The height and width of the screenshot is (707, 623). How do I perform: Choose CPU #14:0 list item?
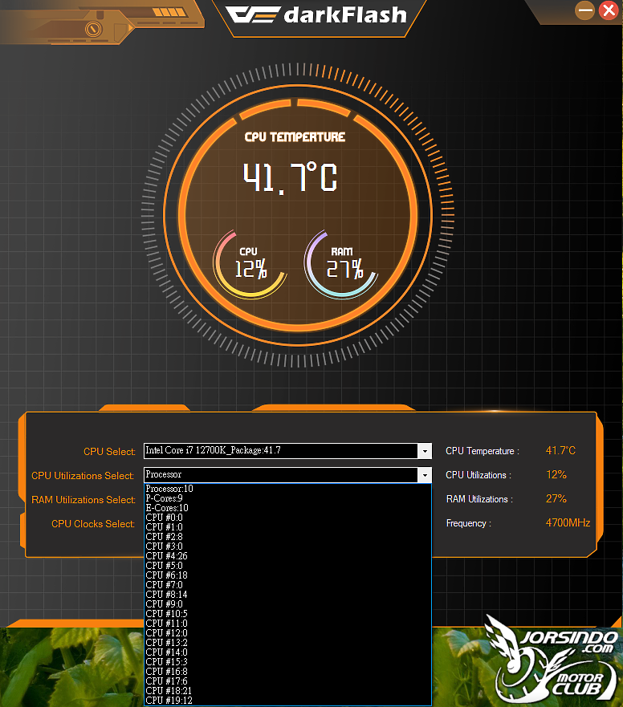(287, 652)
